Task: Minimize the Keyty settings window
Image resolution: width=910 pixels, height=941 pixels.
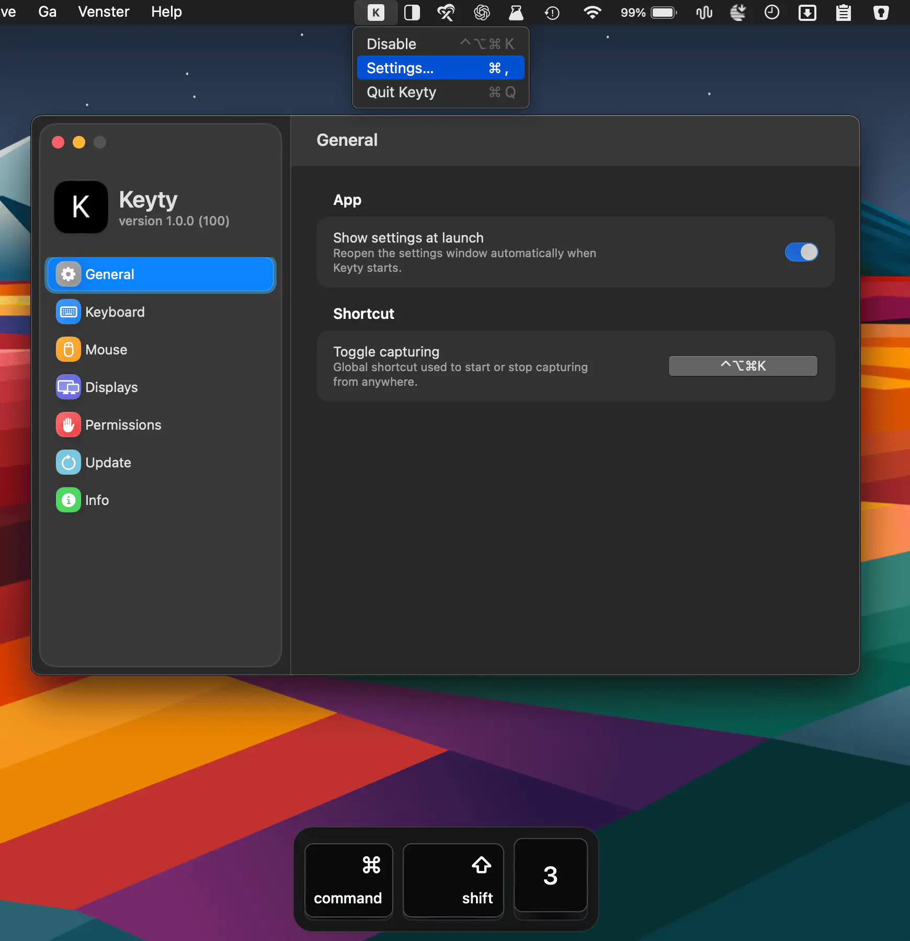Action: pyautogui.click(x=79, y=142)
